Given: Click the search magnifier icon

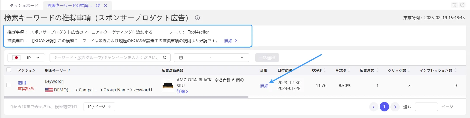Looking at the screenshot, I should (165, 58).
